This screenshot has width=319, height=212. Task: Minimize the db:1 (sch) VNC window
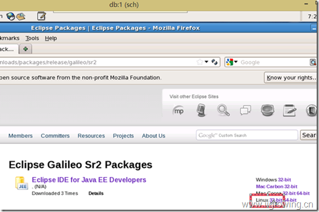[306, 4]
